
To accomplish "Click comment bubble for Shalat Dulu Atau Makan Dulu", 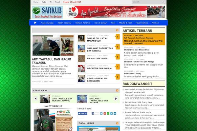I will coord(117,37).
